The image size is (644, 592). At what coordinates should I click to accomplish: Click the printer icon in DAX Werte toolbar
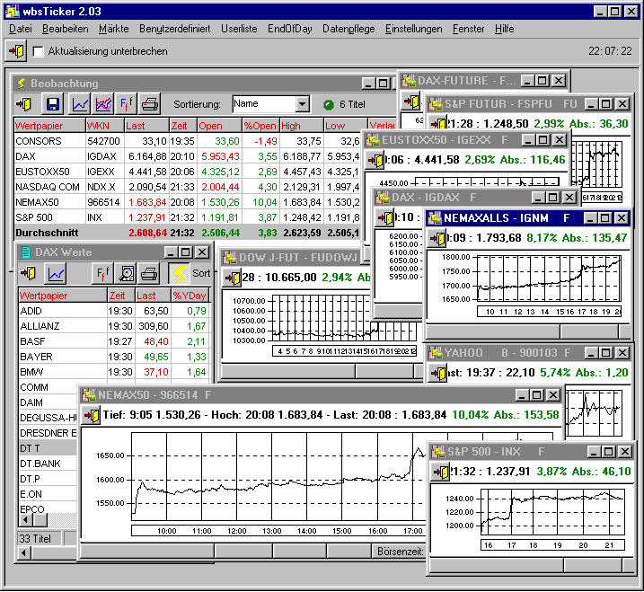150,273
